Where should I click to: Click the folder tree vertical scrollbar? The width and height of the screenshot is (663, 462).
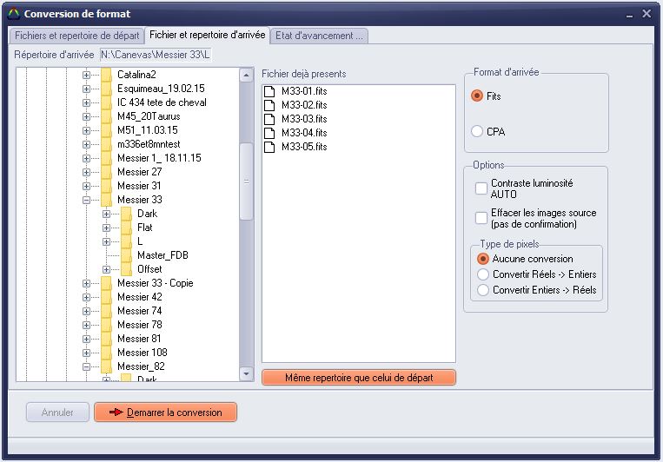click(247, 181)
